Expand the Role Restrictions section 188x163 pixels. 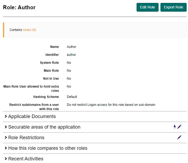coord(26,138)
